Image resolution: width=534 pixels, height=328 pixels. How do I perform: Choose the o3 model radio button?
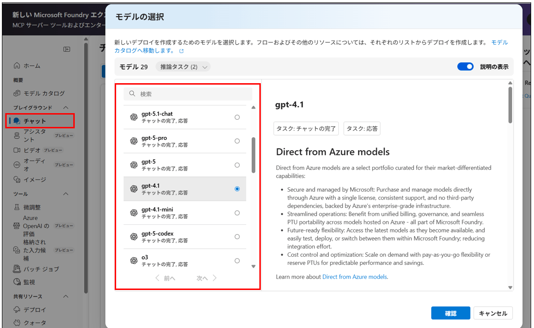click(x=237, y=260)
